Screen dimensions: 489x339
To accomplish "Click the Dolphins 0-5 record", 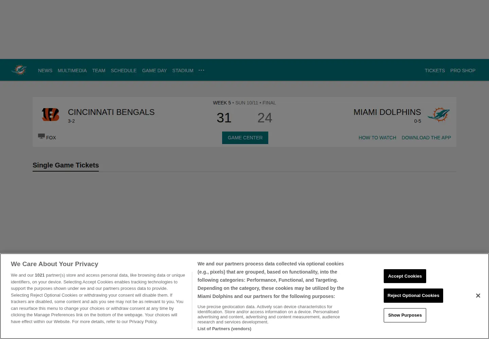I will 417,121.
